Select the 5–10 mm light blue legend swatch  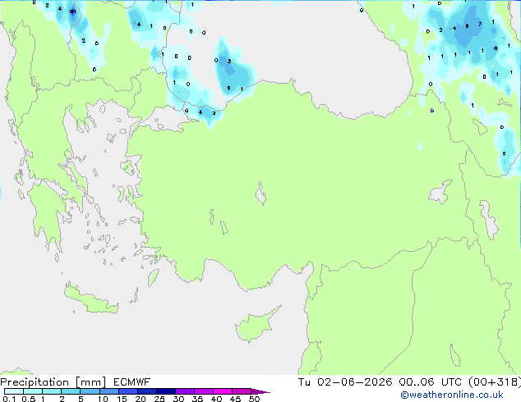(90, 391)
